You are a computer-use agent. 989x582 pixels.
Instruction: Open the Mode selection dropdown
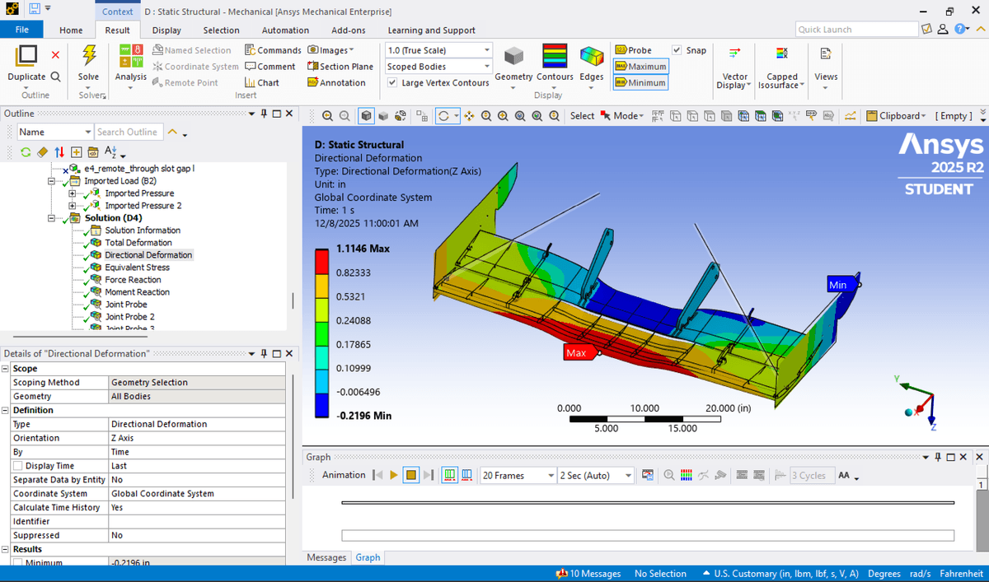coord(622,116)
